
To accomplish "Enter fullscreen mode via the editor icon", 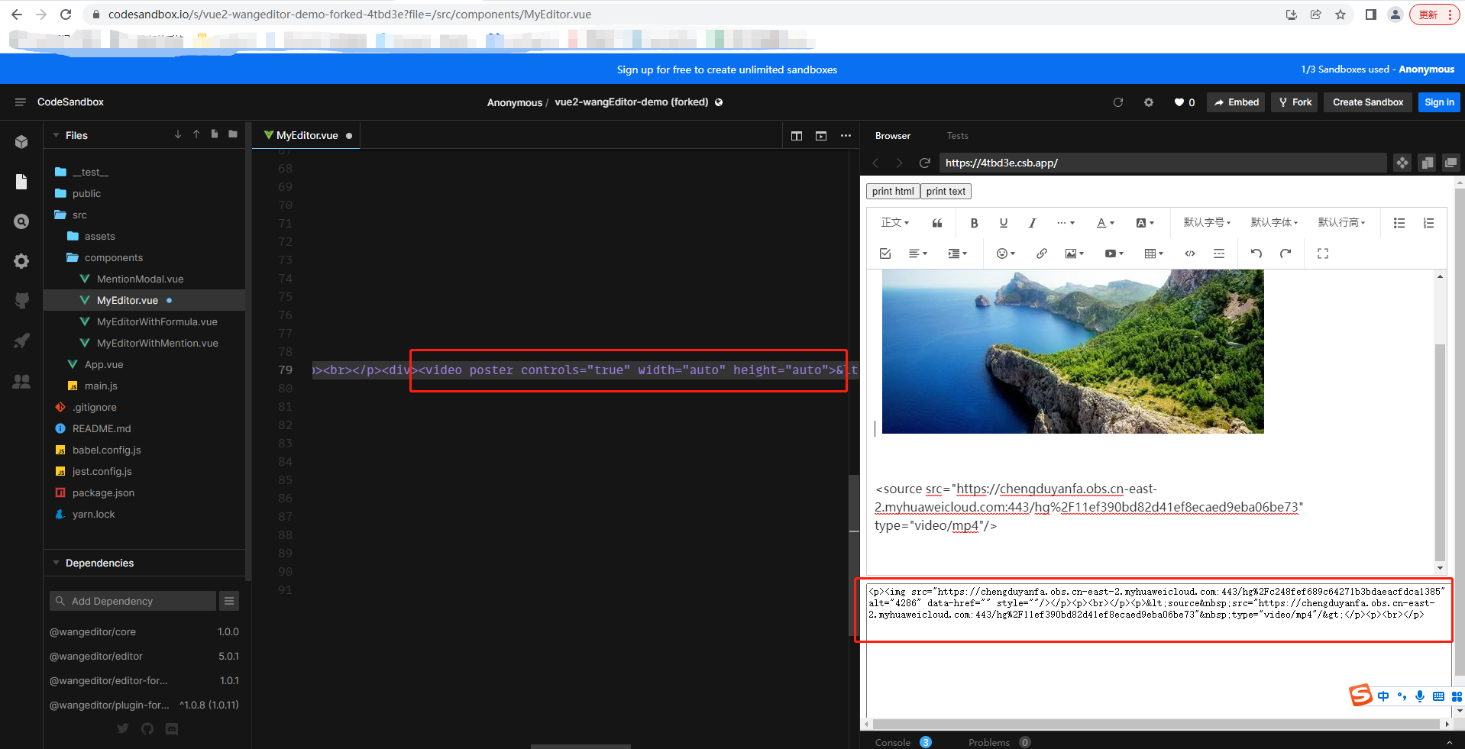I will click(x=1322, y=253).
